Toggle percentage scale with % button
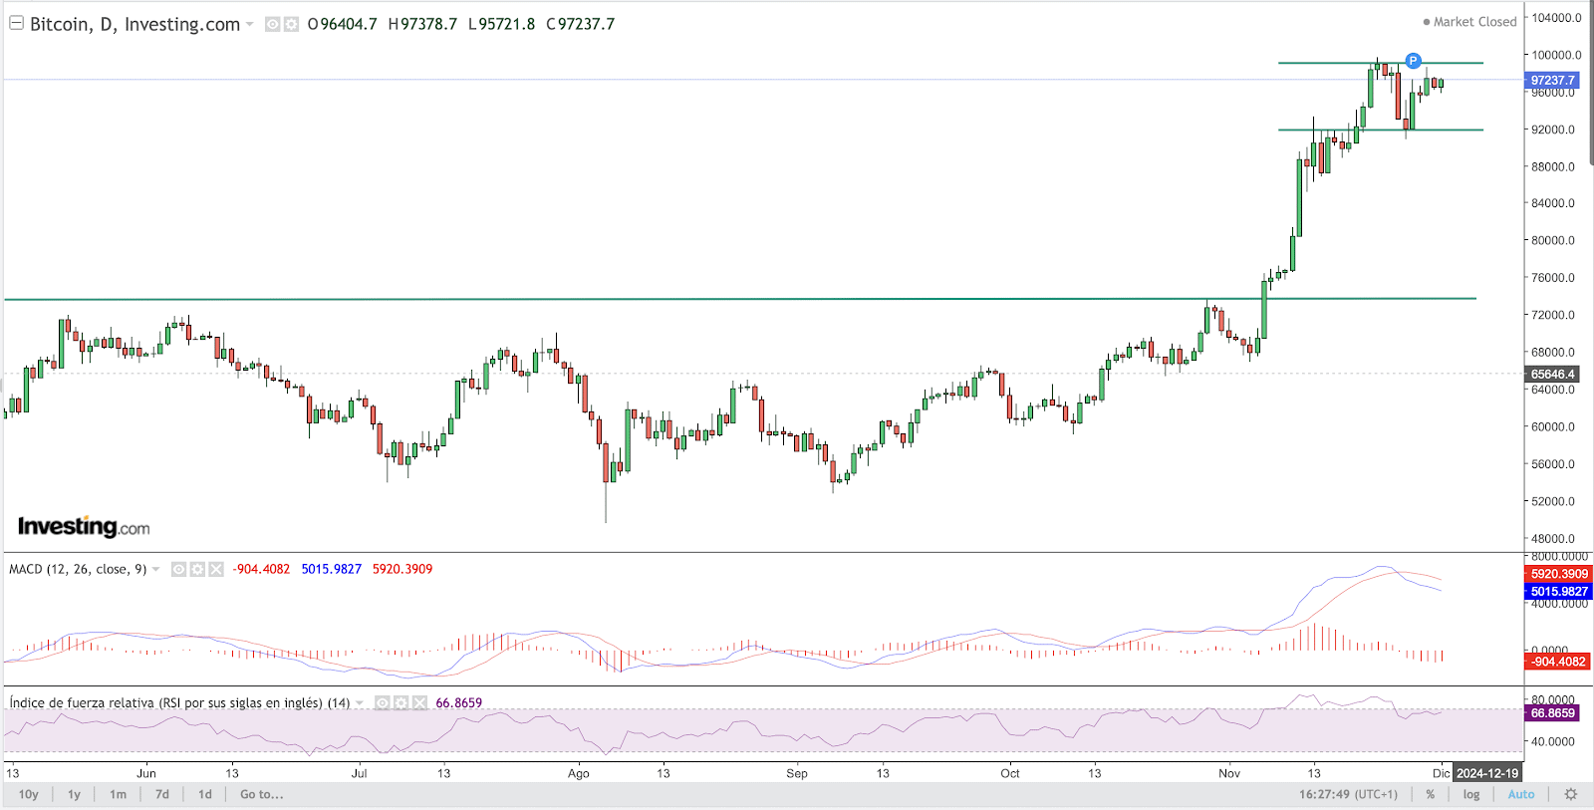Screen dimensions: 1594x810 [1431, 794]
